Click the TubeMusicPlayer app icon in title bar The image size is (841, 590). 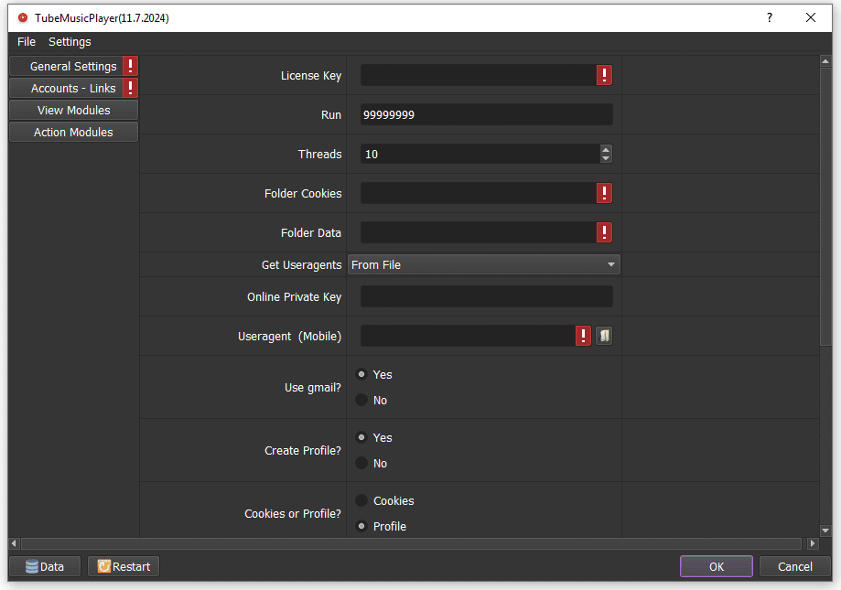[x=23, y=17]
